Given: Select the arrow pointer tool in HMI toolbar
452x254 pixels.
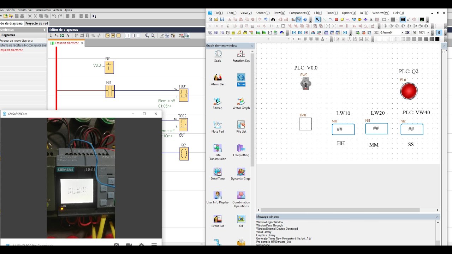Looking at the screenshot, I should pyautogui.click(x=317, y=19).
